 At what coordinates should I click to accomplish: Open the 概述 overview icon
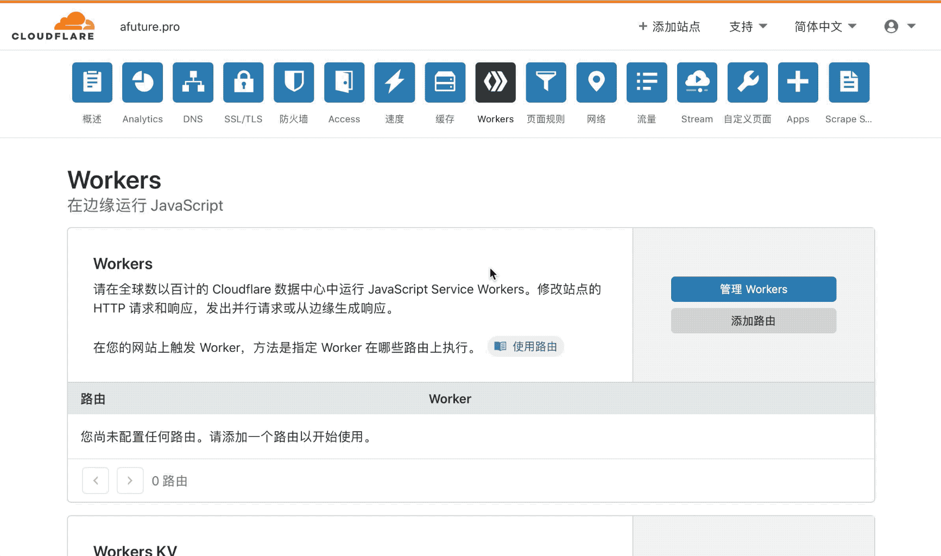click(92, 83)
